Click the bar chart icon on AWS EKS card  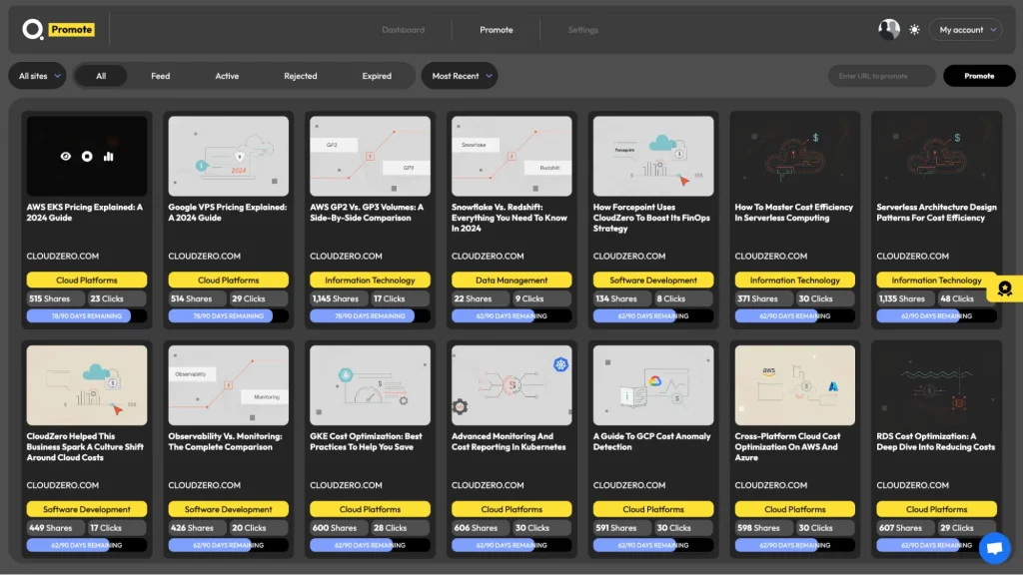108,157
